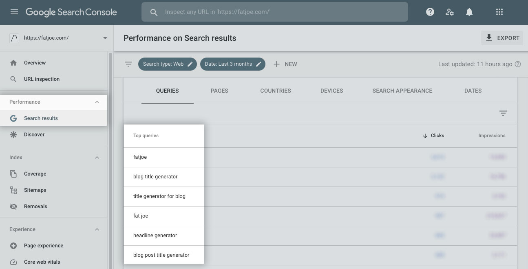Open the hamburger navigation menu
528x269 pixels.
pyautogui.click(x=14, y=11)
